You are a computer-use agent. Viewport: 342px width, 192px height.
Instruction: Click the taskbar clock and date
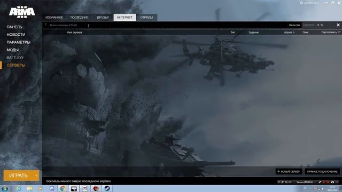333,188
